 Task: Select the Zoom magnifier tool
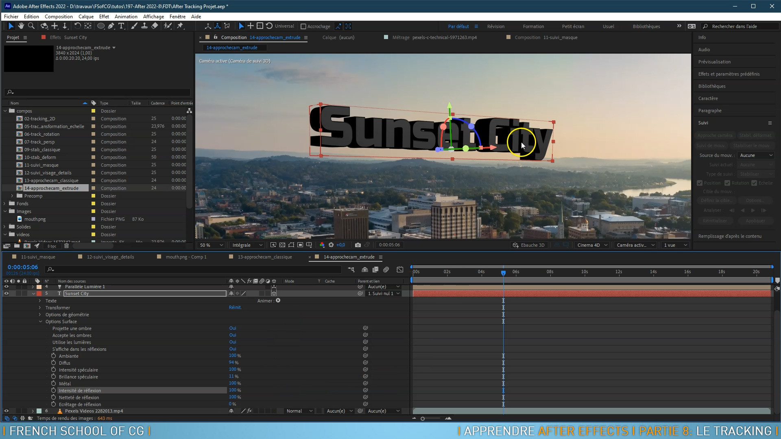31,26
